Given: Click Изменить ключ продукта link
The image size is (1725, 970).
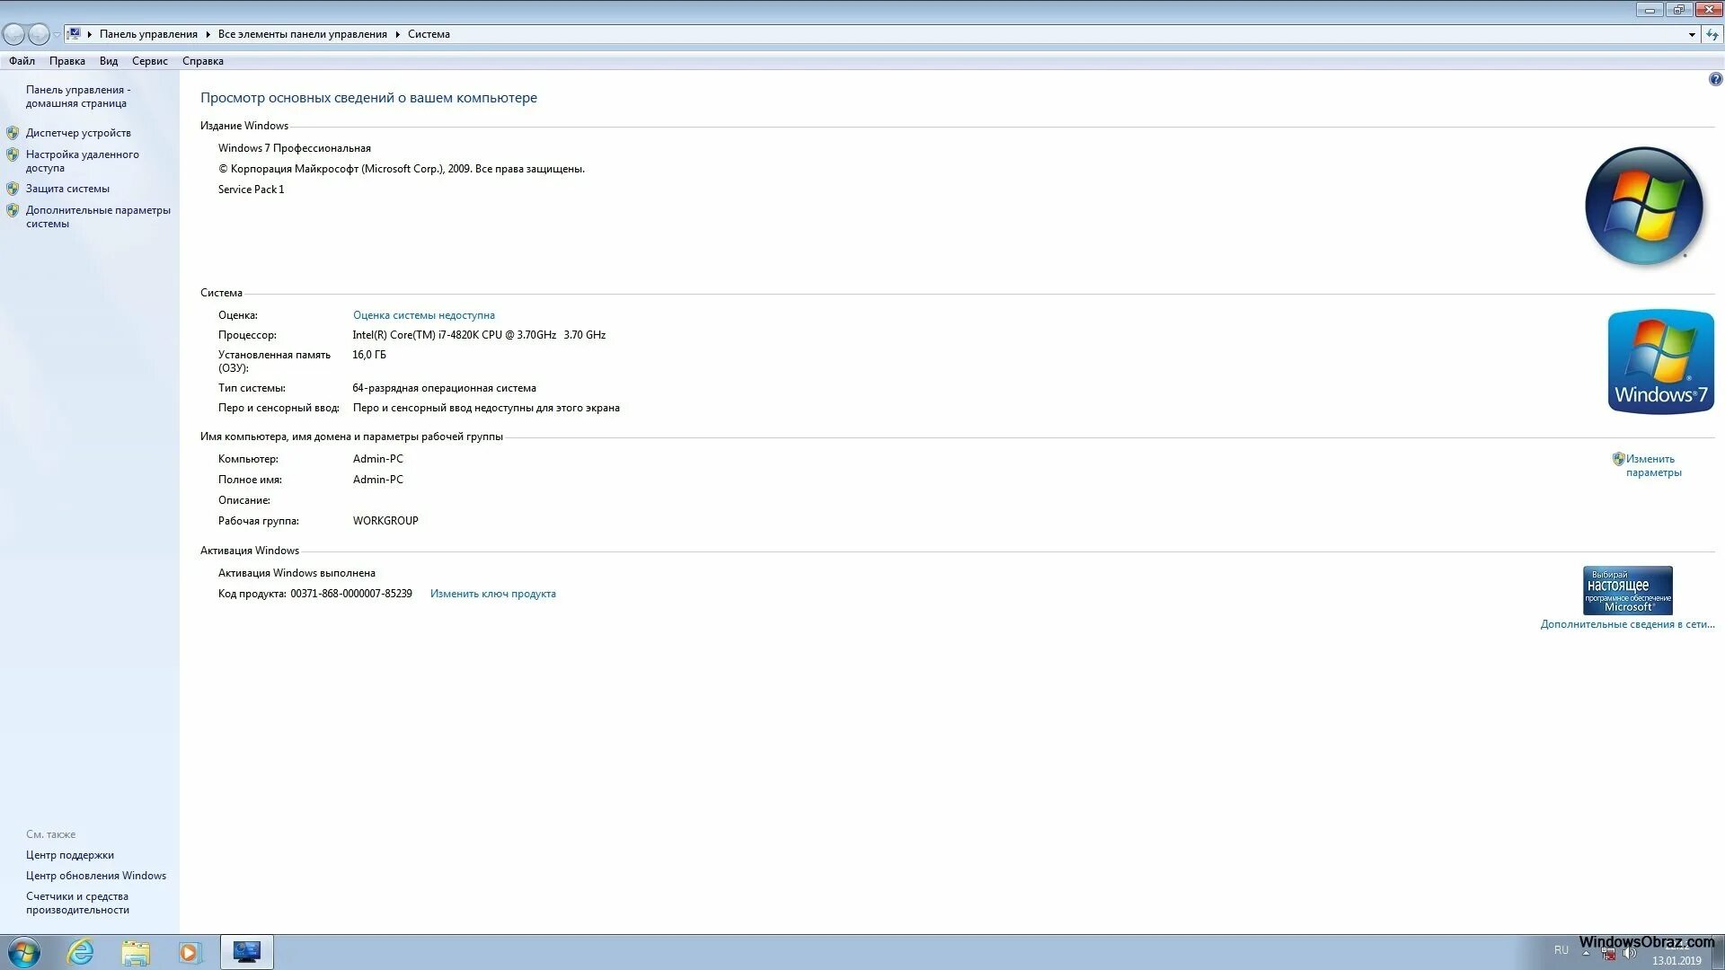Looking at the screenshot, I should coord(492,594).
